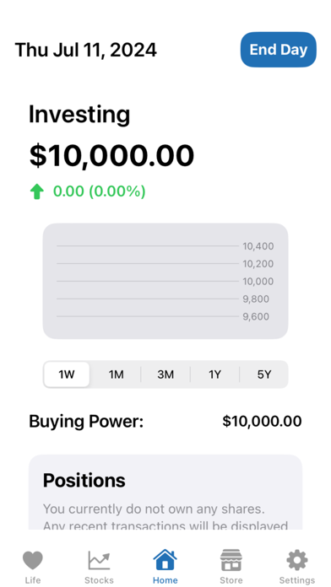Tap the portfolio line chart area
The image size is (331, 587).
pyautogui.click(x=165, y=281)
